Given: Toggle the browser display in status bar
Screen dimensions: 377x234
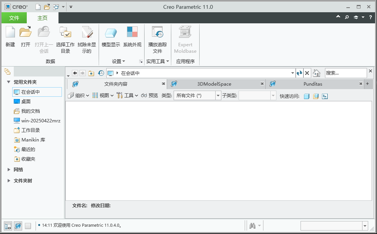Looking at the screenshot, I should click(18, 226).
